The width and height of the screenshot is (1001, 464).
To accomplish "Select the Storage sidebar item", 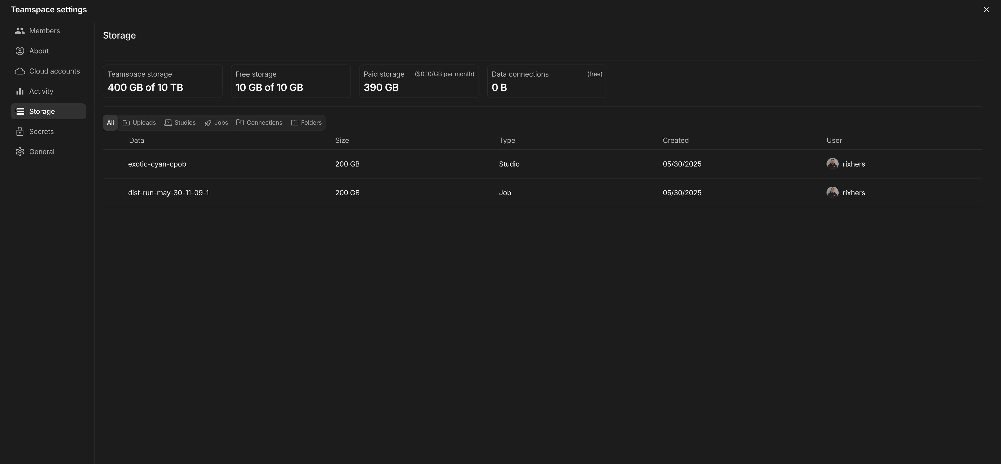I will point(48,111).
